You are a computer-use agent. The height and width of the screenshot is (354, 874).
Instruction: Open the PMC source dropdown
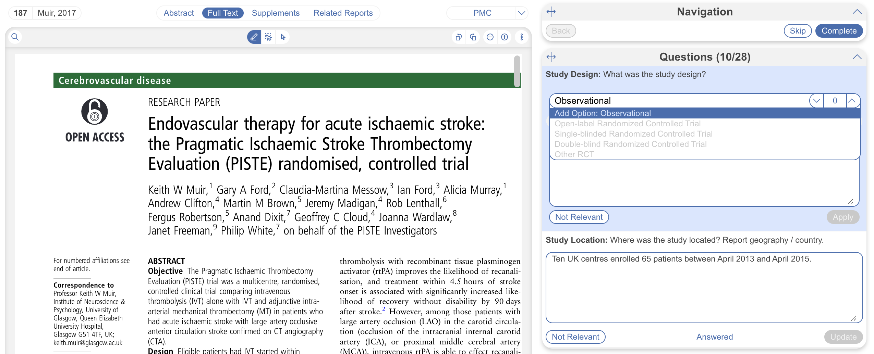point(521,13)
